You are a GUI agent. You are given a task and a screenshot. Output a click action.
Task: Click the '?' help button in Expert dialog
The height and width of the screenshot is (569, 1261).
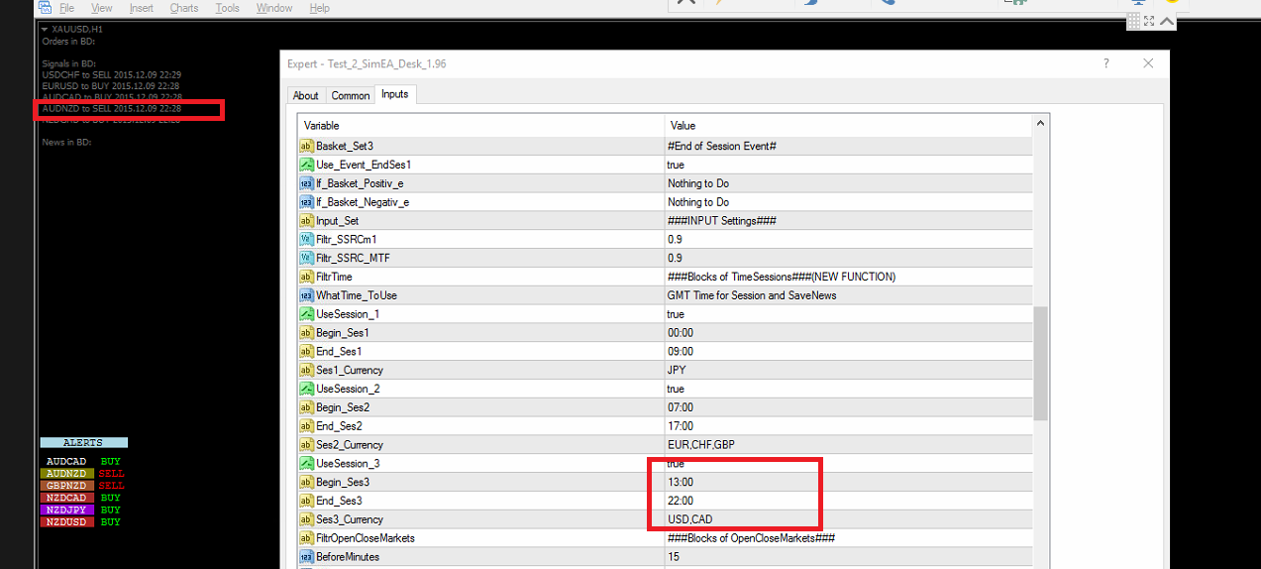click(x=1106, y=63)
